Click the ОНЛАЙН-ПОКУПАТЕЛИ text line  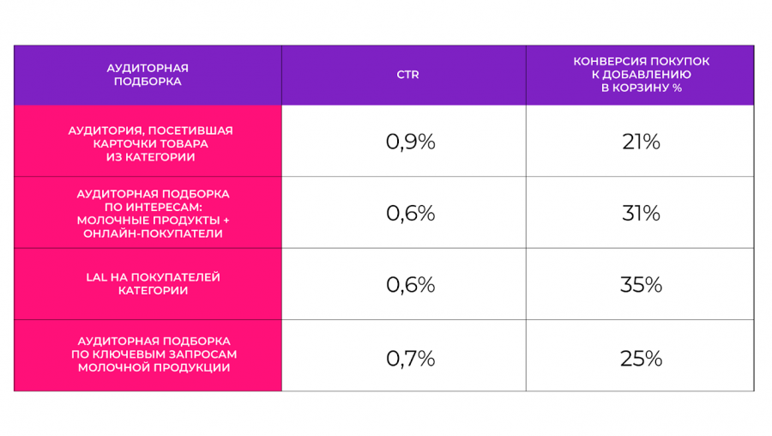coord(149,233)
